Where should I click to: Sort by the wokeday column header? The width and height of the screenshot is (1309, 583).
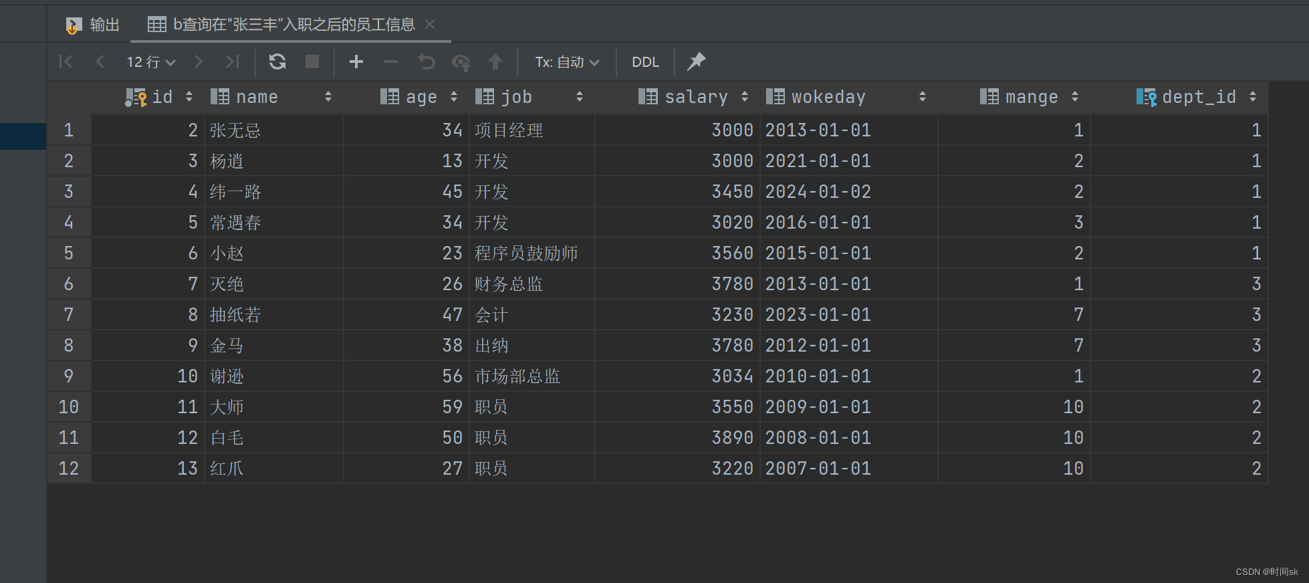pyautogui.click(x=849, y=97)
